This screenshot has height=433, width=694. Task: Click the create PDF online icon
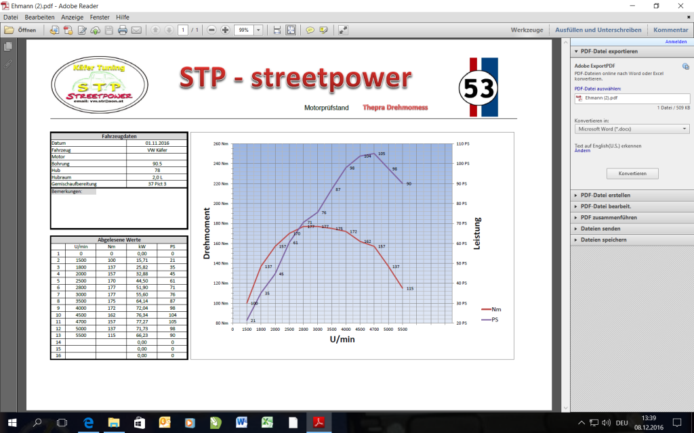point(68,30)
